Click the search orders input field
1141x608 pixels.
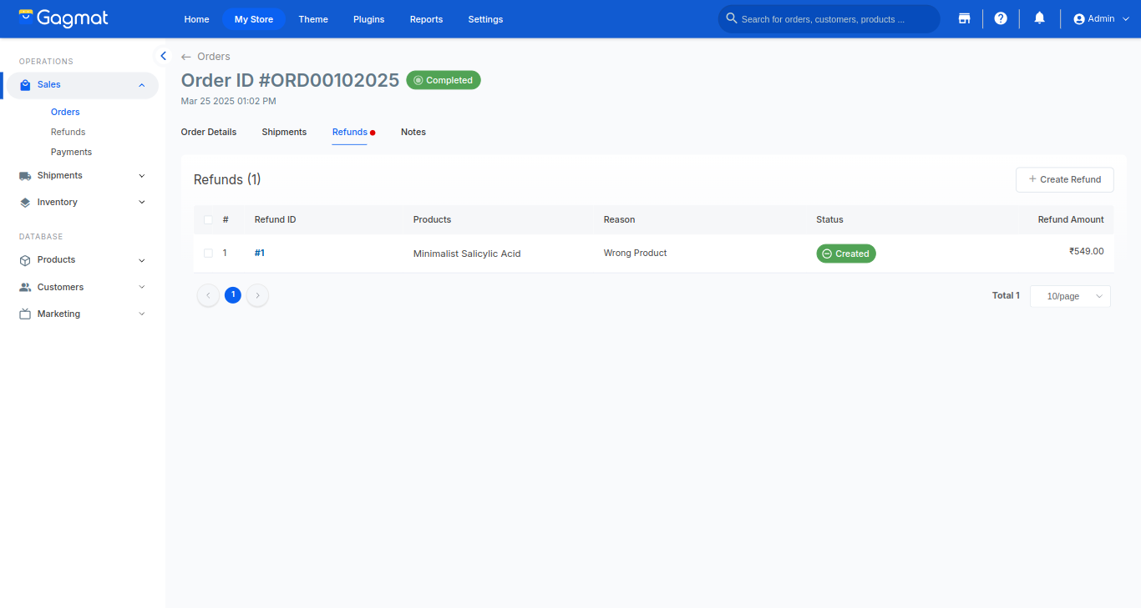(829, 19)
